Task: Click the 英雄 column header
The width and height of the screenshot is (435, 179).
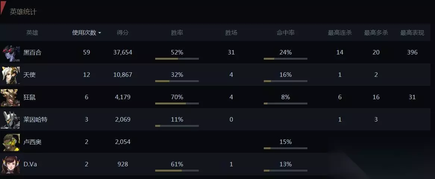Action: coord(32,33)
